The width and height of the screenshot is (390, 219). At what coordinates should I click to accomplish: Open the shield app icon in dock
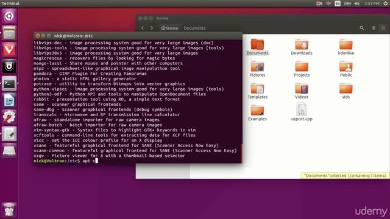pos(9,66)
